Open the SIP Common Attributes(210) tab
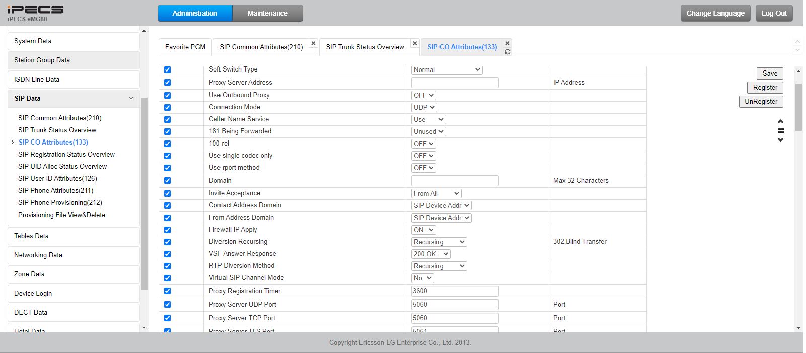The image size is (806, 353). [x=261, y=47]
